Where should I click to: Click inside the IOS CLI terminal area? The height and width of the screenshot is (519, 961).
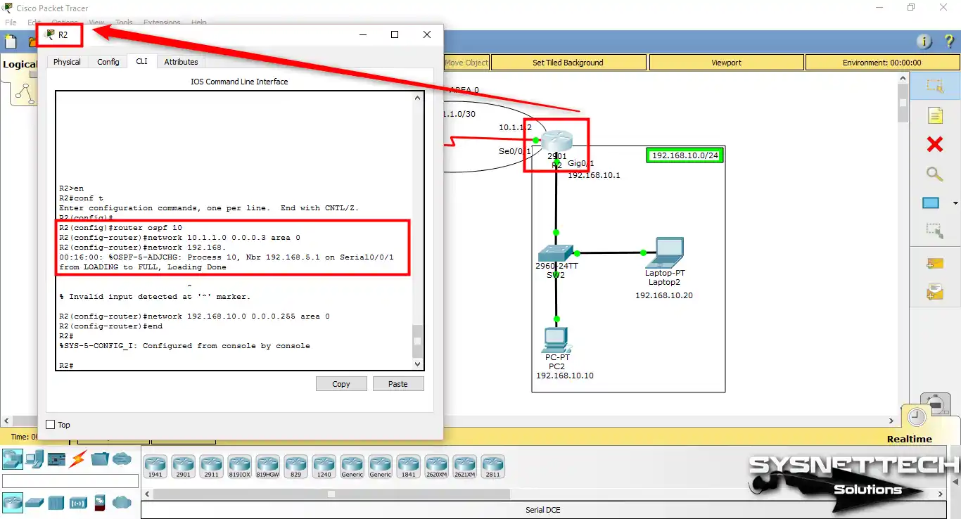[234, 230]
